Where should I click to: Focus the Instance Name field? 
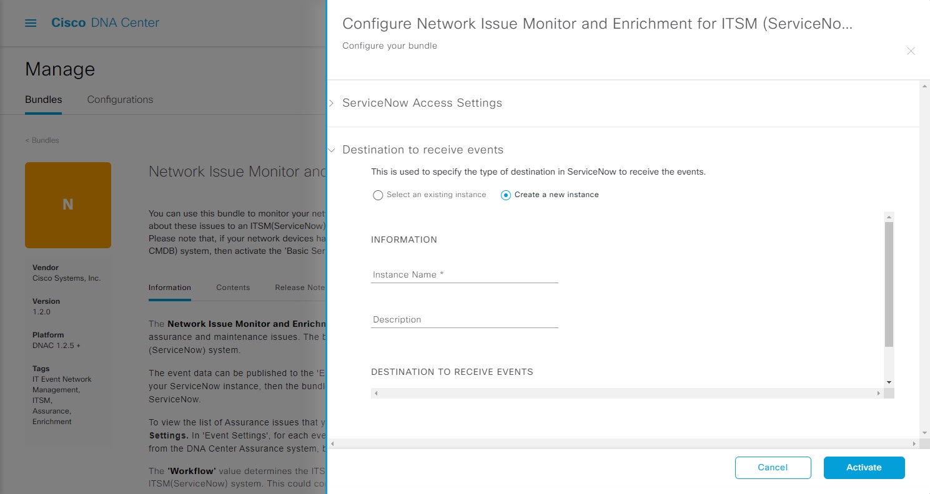click(x=464, y=274)
